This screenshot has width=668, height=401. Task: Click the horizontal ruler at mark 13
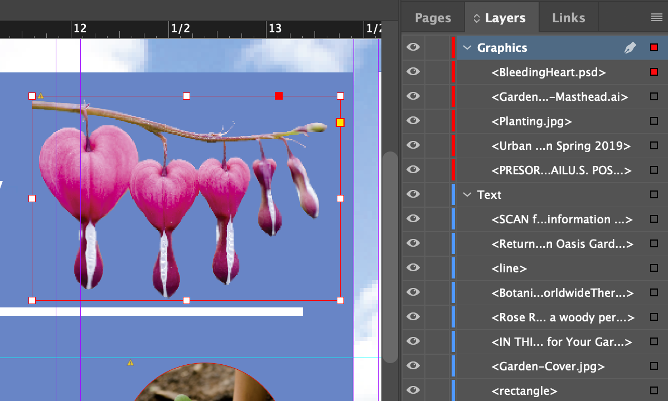pos(275,28)
